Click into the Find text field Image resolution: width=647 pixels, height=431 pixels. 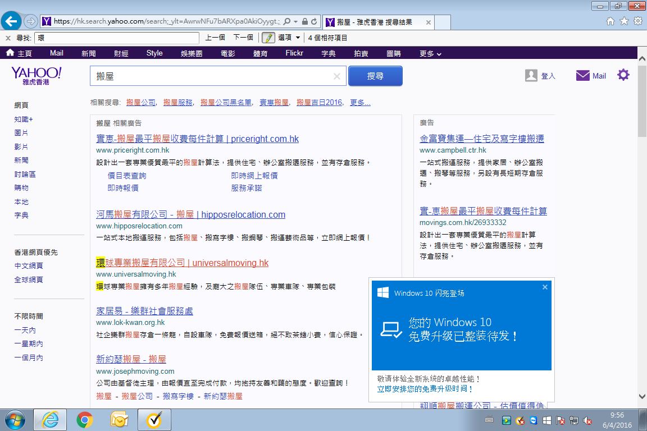pos(117,38)
